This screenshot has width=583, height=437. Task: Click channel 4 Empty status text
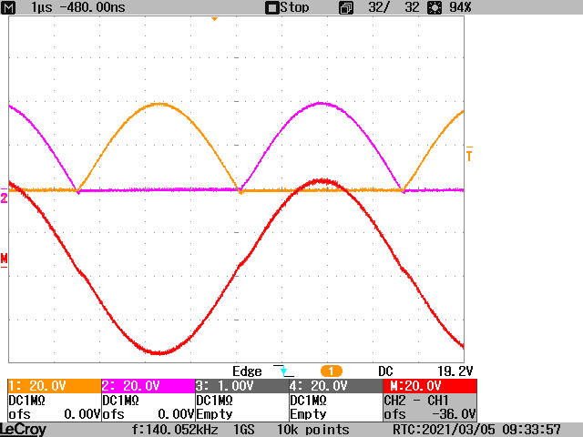308,414
